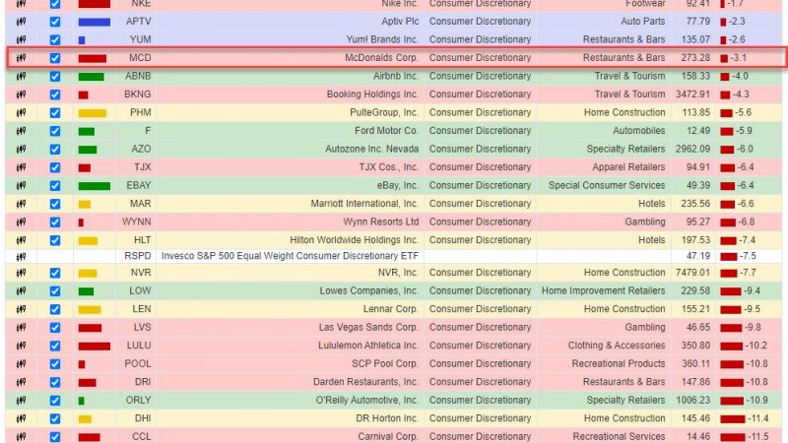
Task: Open the chart icon for POOL row
Action: (x=21, y=363)
